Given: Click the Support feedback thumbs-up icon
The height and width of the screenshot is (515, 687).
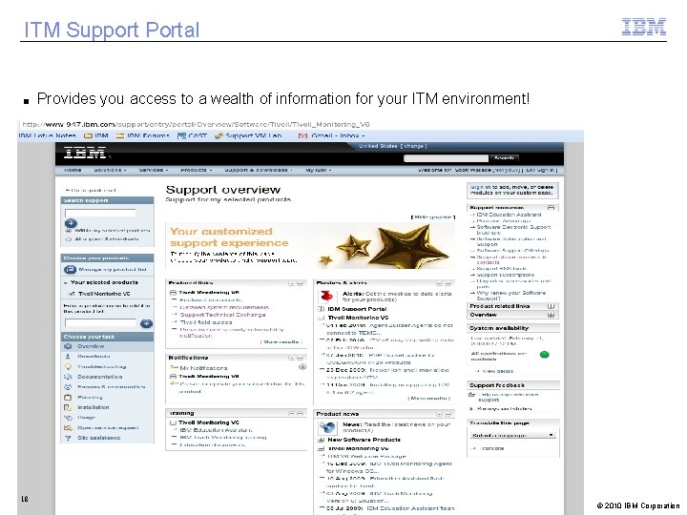Looking at the screenshot, I should (472, 395).
